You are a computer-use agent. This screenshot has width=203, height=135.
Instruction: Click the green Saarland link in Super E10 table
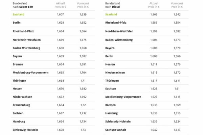[x=18, y=14]
